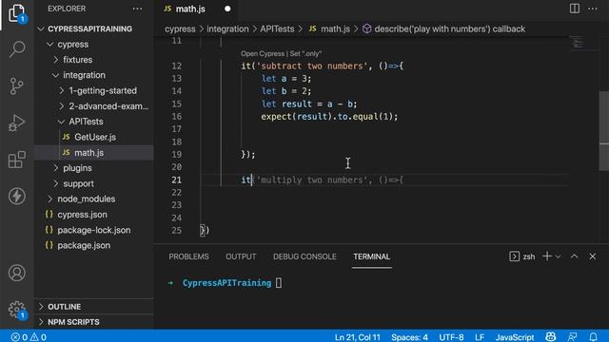
Task: Split the editor to the right
Action: [x=575, y=9]
